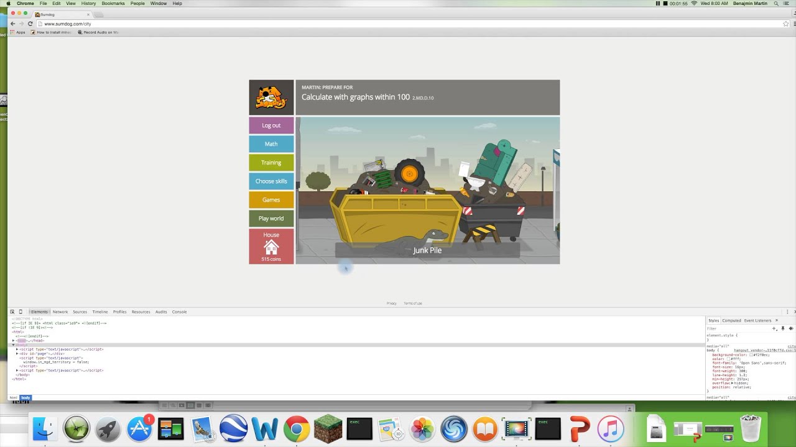
Task: Select Play world
Action: tap(271, 219)
